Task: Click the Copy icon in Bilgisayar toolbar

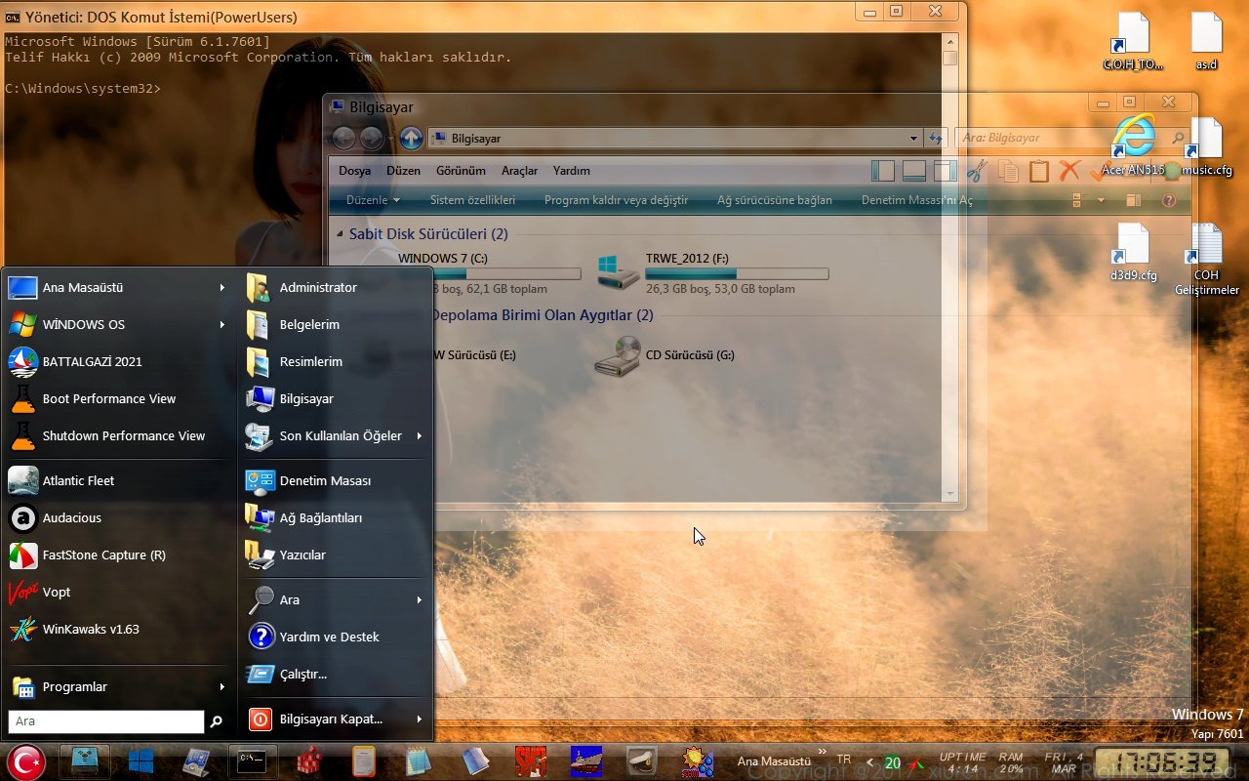Action: pyautogui.click(x=1008, y=172)
